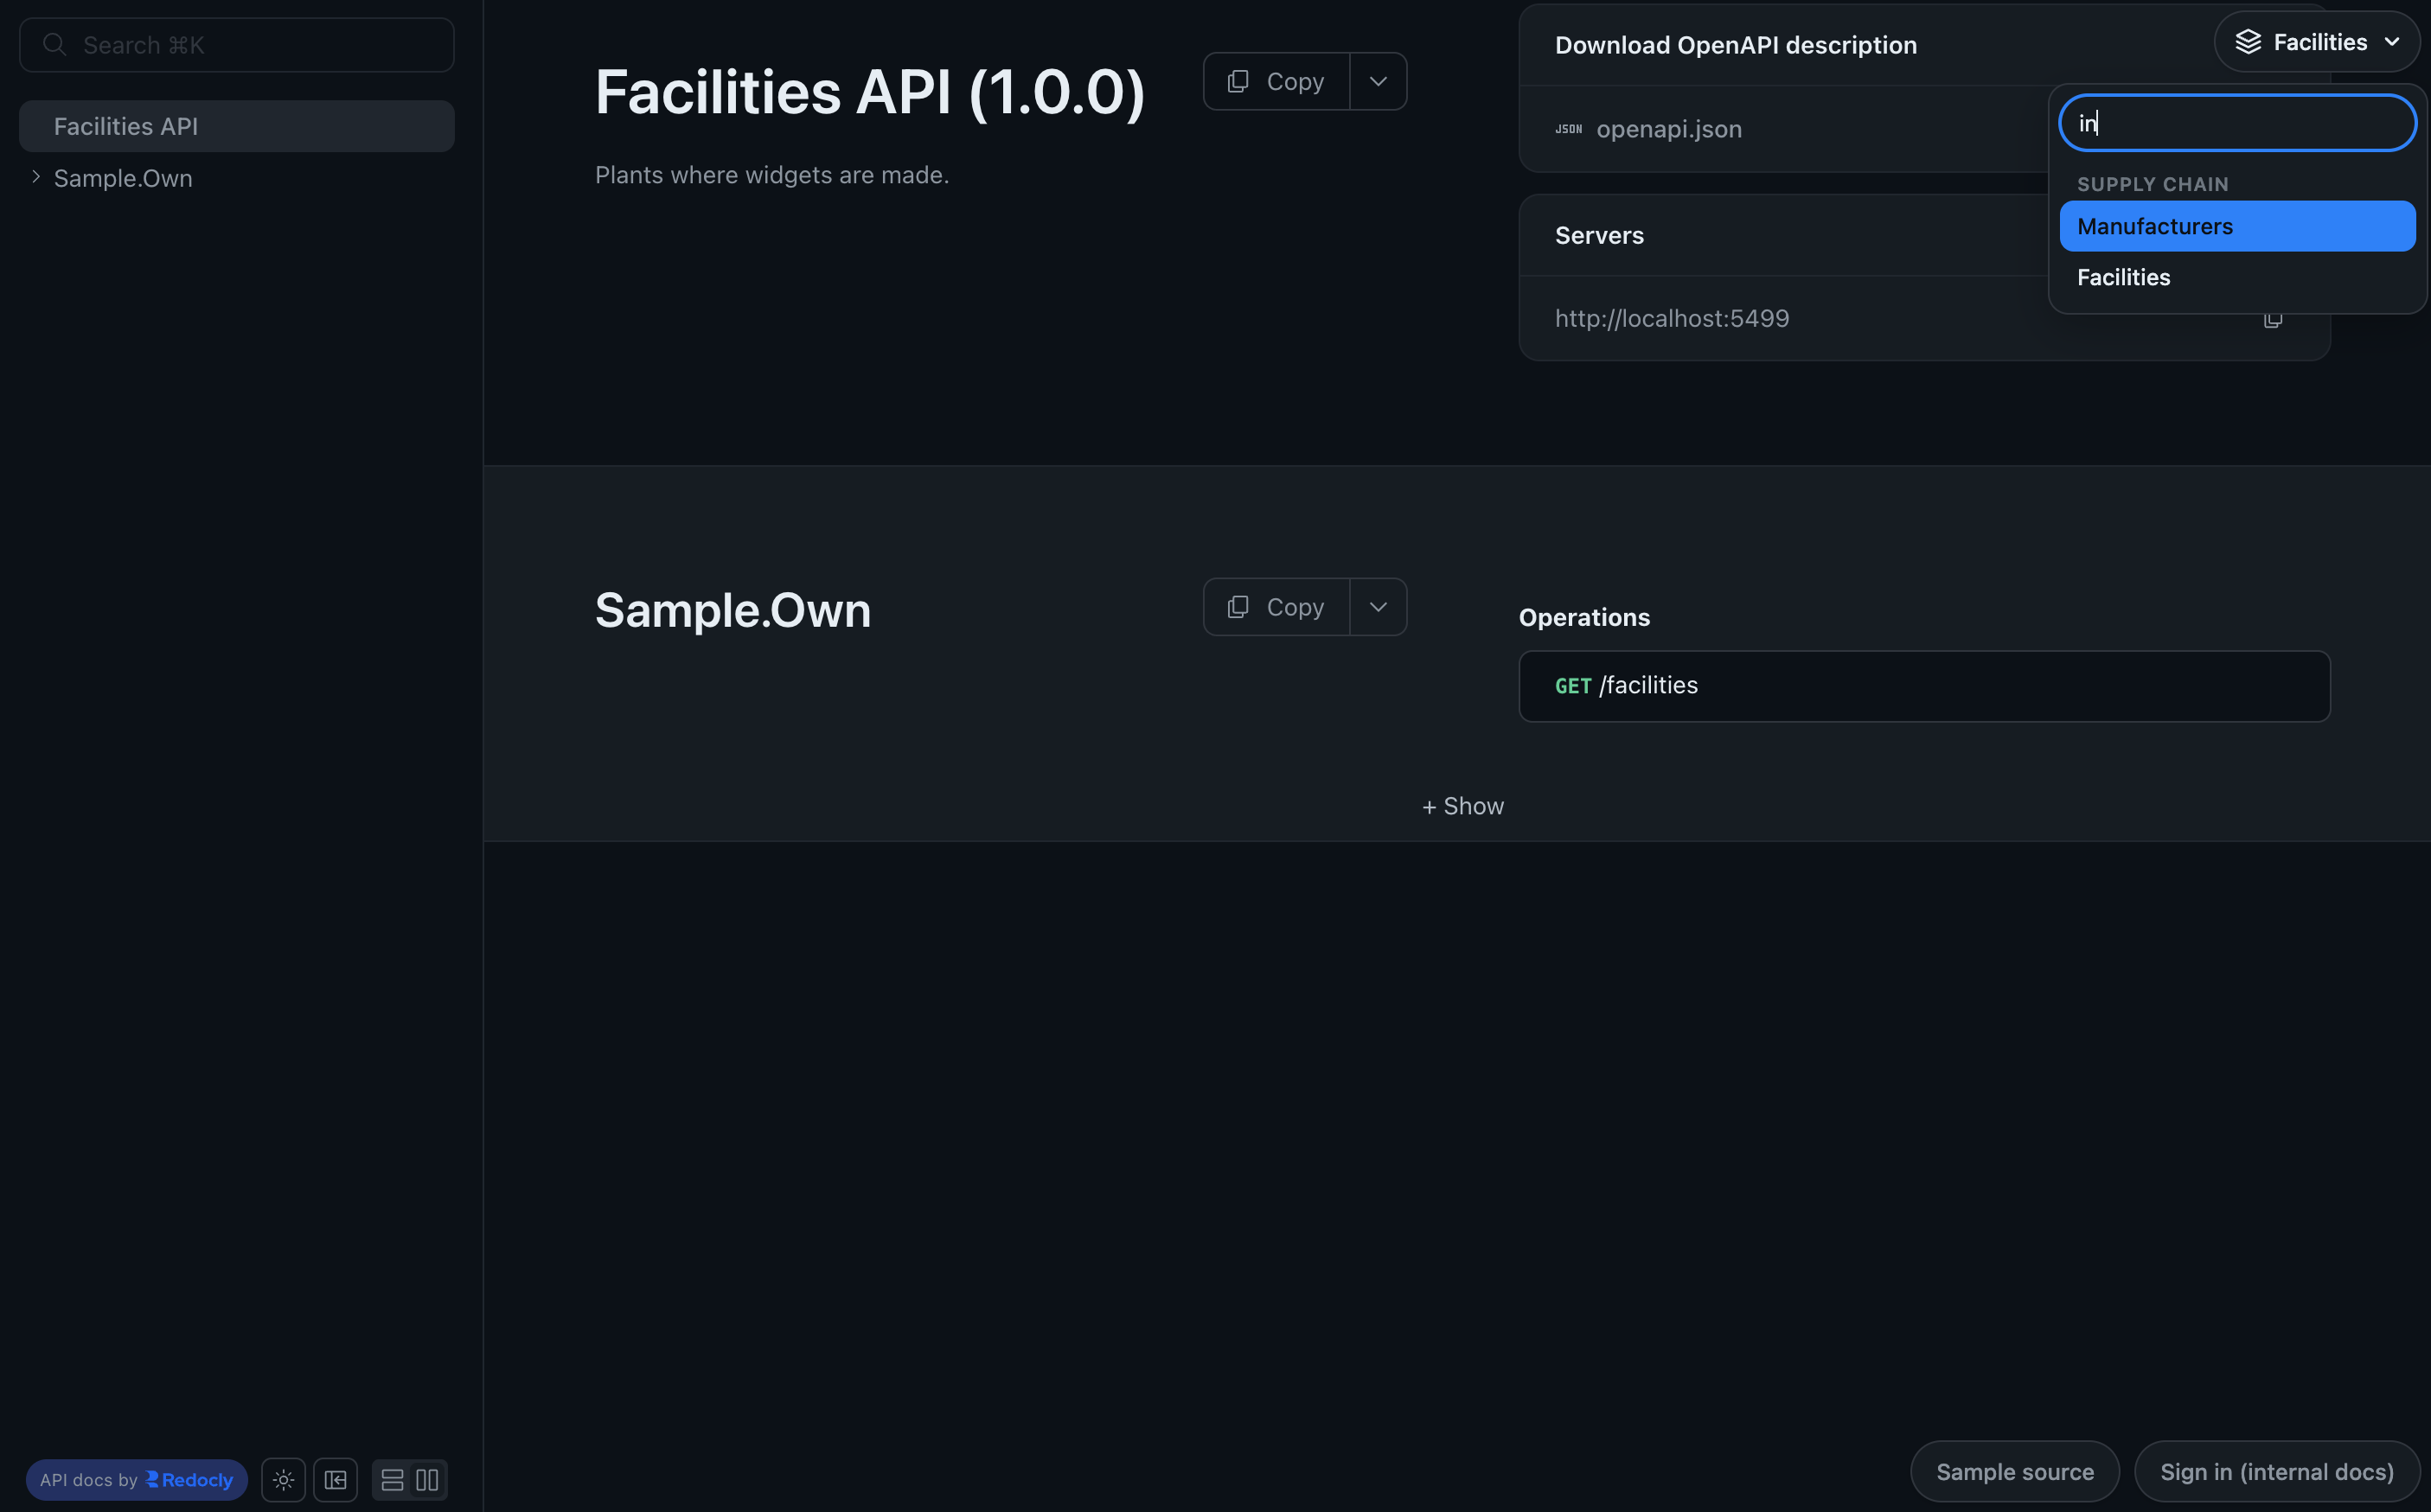The height and width of the screenshot is (1512, 2431).
Task: Expand the section with + Show
Action: pyautogui.click(x=1462, y=806)
